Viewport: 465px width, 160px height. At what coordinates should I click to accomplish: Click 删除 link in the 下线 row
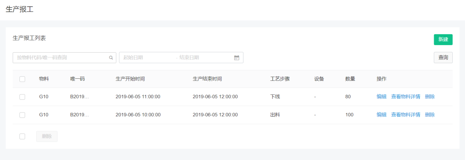430,97
